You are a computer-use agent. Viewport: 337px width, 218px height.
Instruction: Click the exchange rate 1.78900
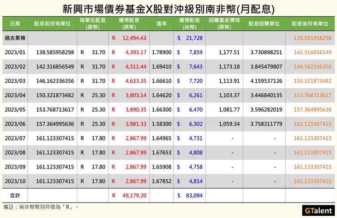[162, 52]
